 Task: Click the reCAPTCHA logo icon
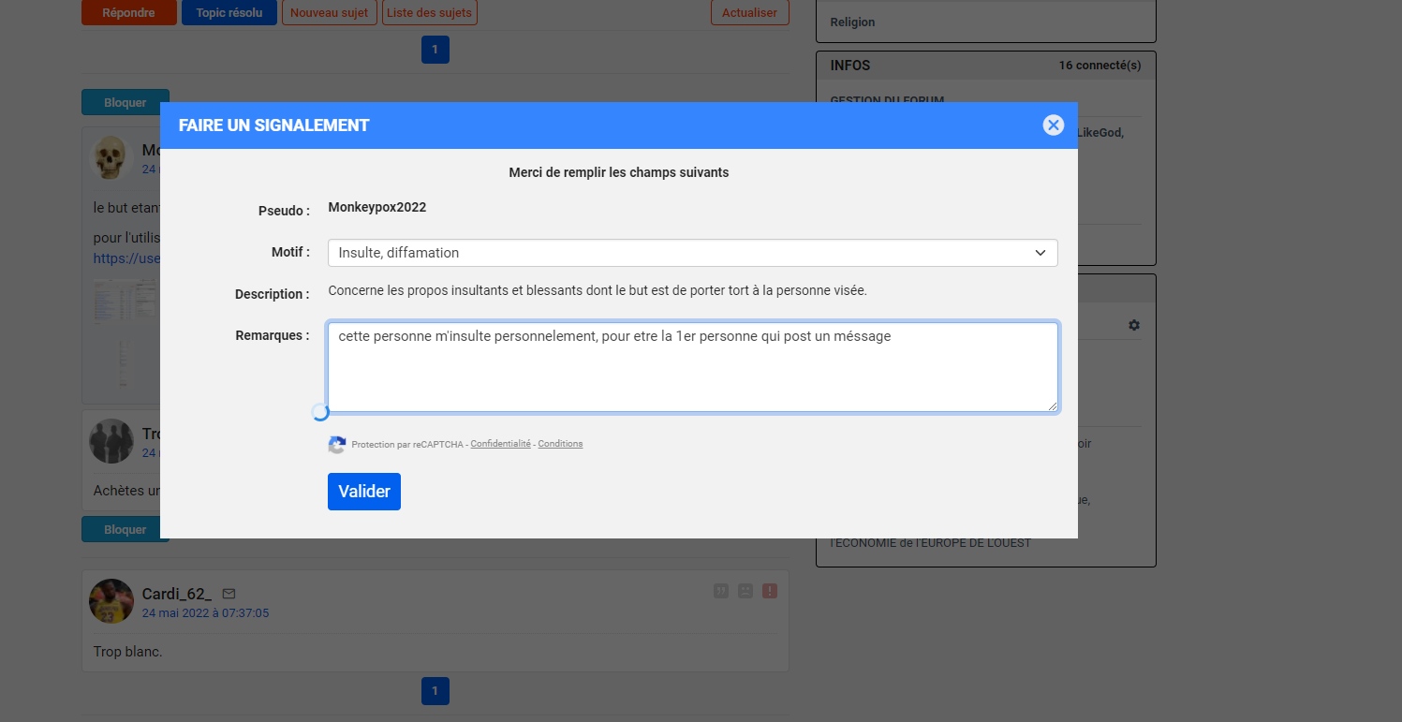point(337,445)
